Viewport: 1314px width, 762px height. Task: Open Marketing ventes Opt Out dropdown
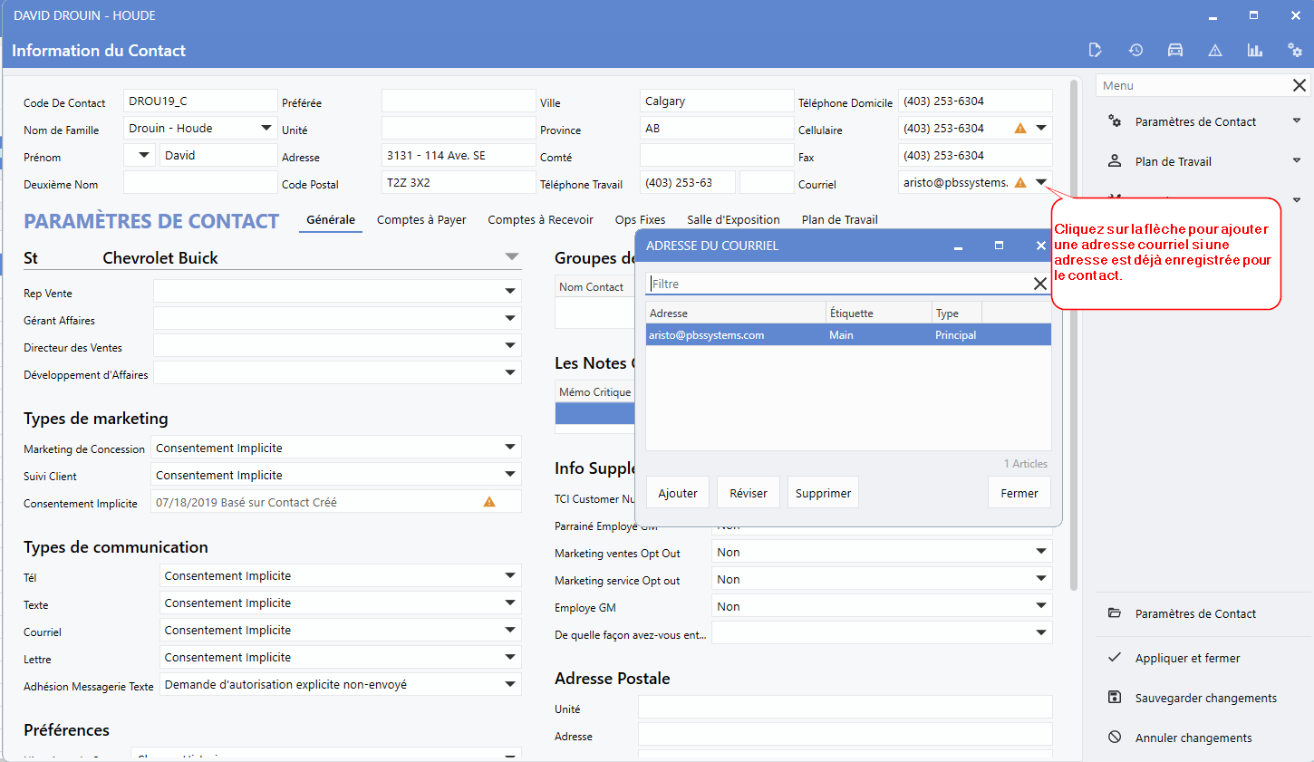pos(1041,552)
